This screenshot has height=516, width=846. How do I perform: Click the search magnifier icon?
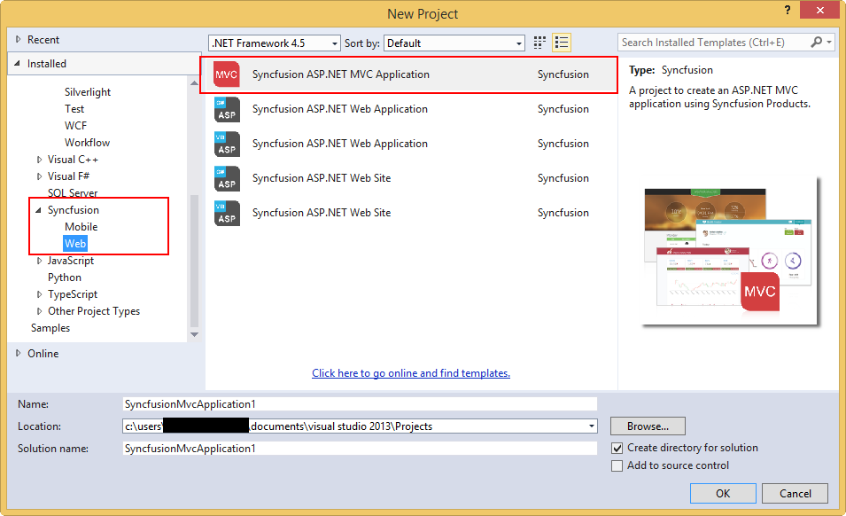(x=817, y=43)
